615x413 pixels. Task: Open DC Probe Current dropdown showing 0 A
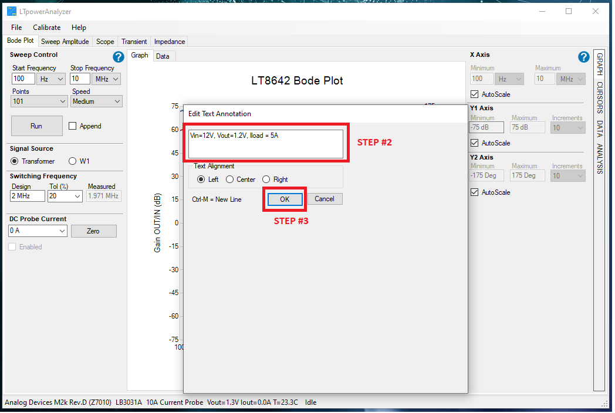(38, 231)
